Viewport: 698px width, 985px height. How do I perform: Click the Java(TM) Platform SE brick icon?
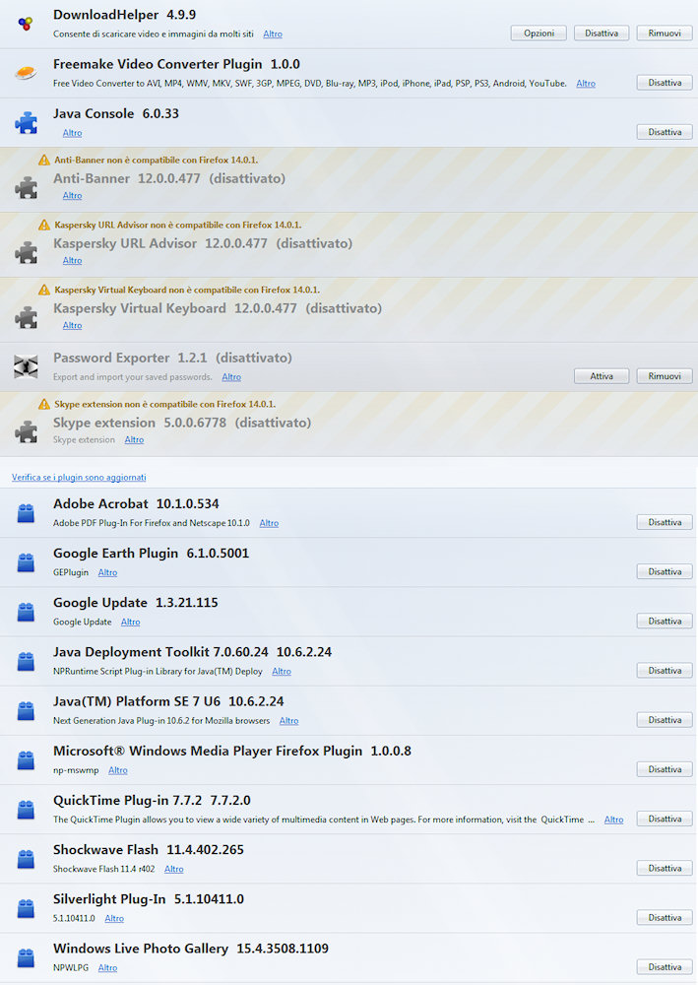pyautogui.click(x=26, y=710)
